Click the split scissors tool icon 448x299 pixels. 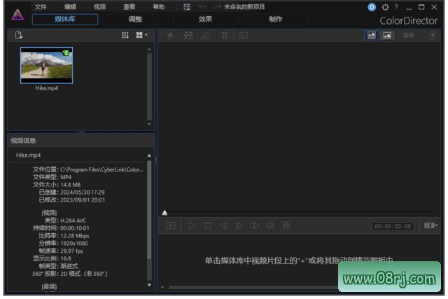coord(170,36)
